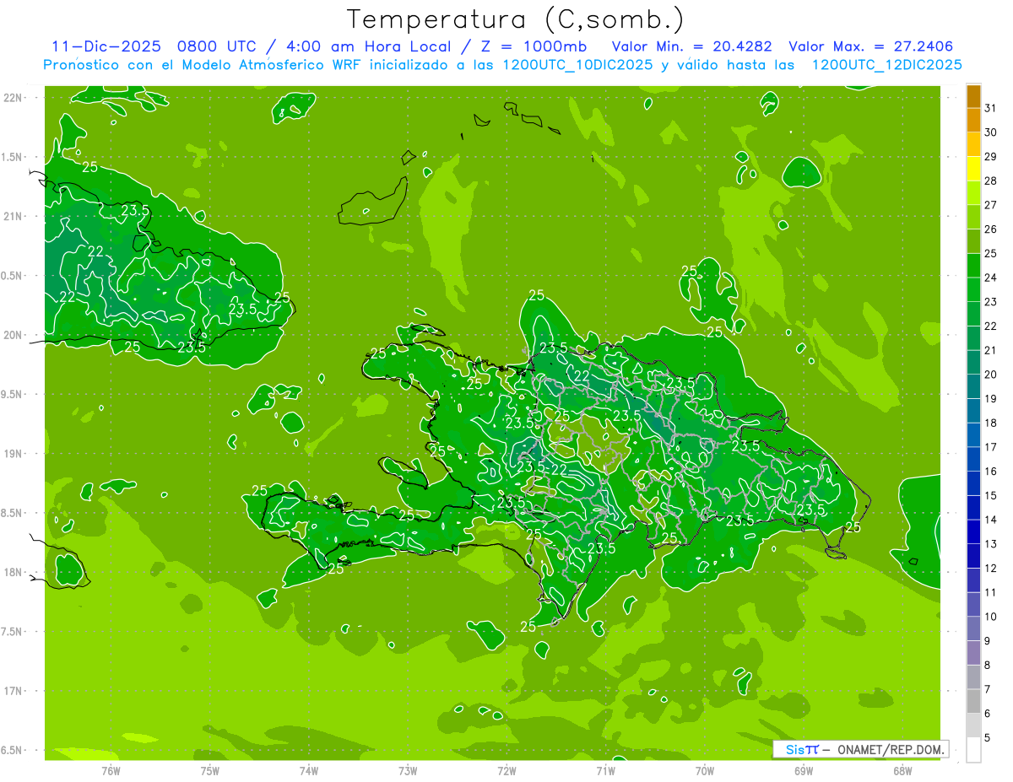Click the 'Temperatura (C,somb.)' title
This screenshot has width=1013, height=782.
click(516, 19)
